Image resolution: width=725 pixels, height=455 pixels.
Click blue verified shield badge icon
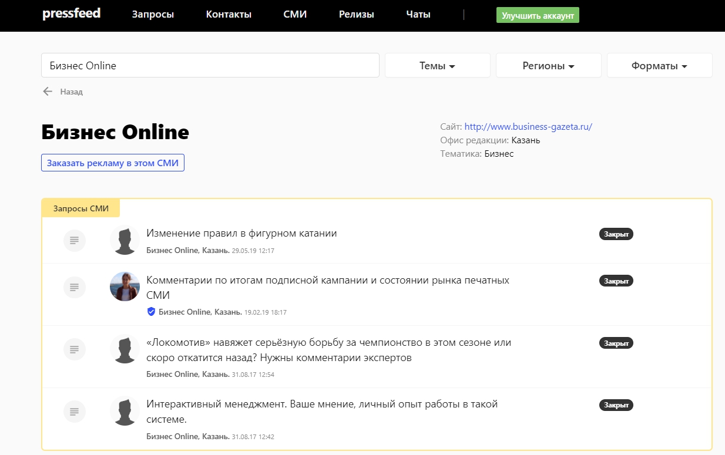[151, 312]
